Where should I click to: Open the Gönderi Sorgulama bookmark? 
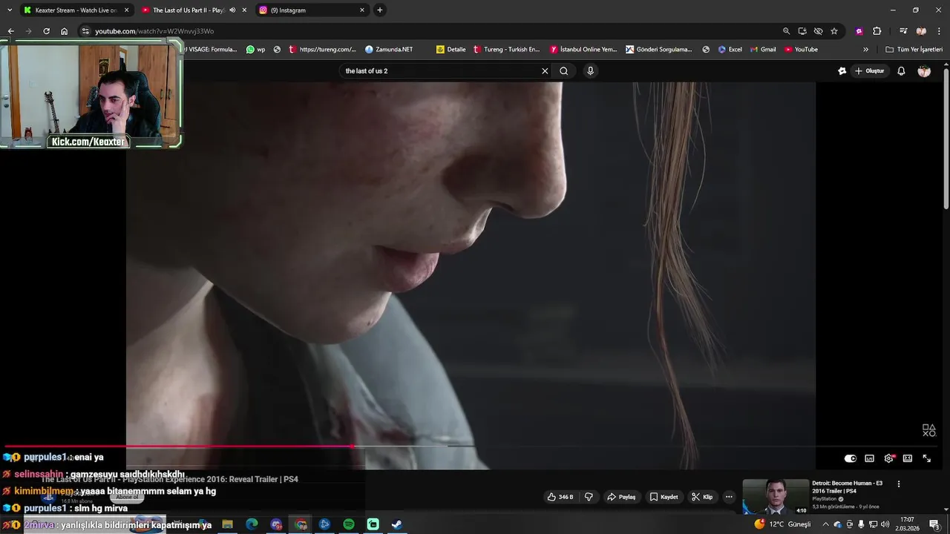coord(659,50)
